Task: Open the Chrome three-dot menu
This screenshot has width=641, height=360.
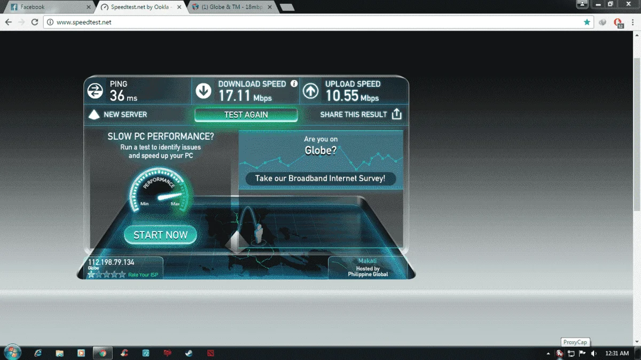Action: [x=633, y=22]
